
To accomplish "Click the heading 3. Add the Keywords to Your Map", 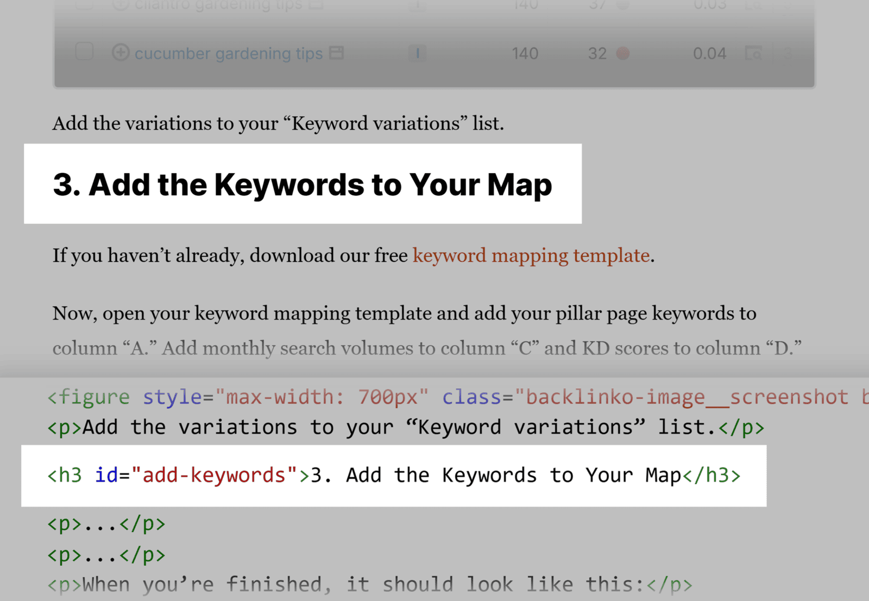I will 303,185.
